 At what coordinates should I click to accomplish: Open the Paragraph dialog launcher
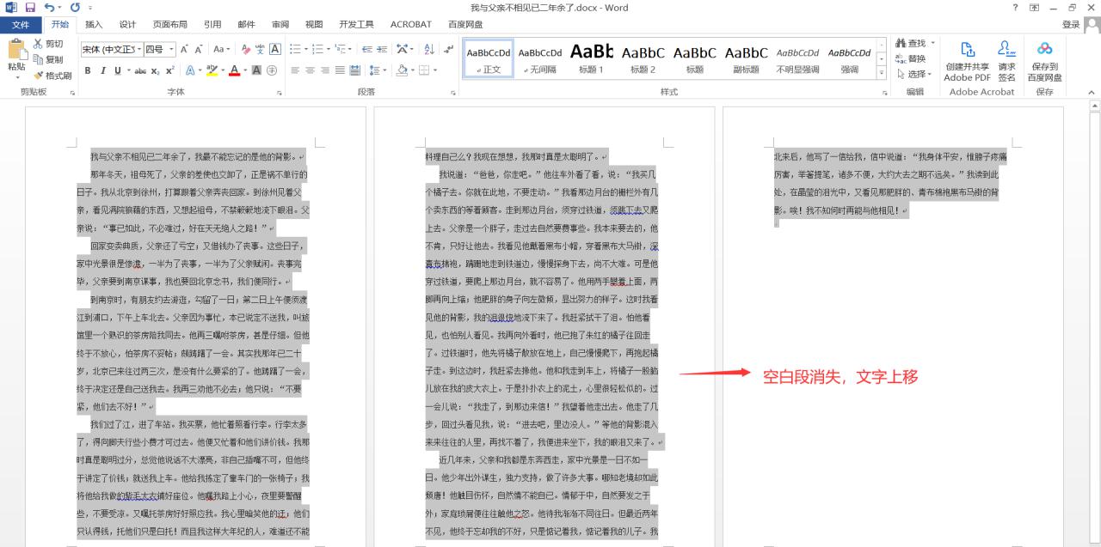point(452,92)
